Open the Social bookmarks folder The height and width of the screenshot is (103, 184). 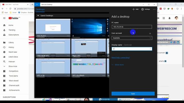pos(13,13)
